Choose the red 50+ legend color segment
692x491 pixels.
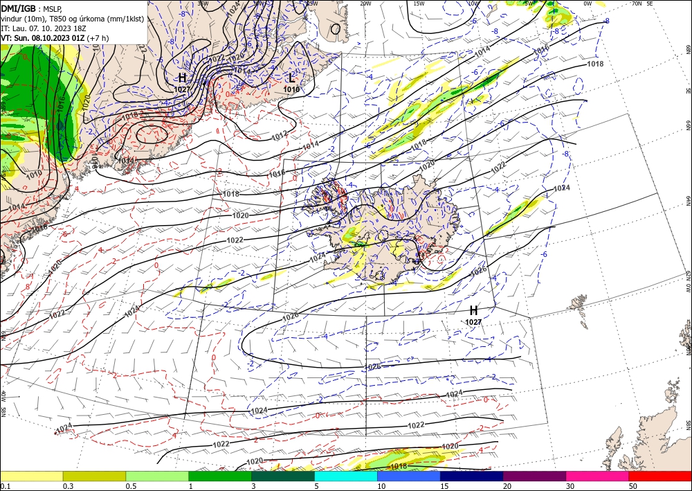click(660, 476)
